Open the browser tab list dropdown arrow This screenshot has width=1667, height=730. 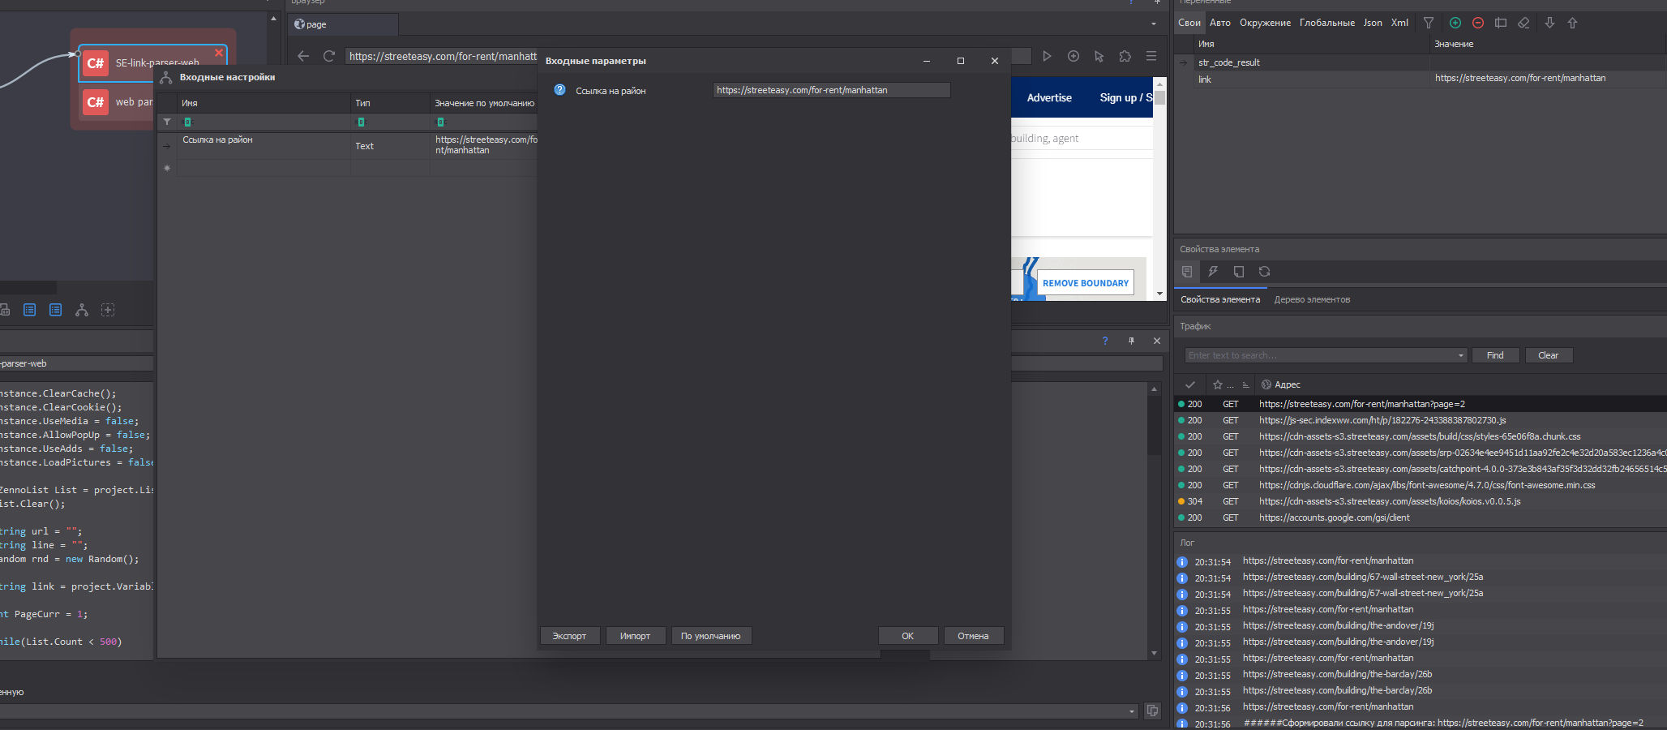(x=1154, y=24)
